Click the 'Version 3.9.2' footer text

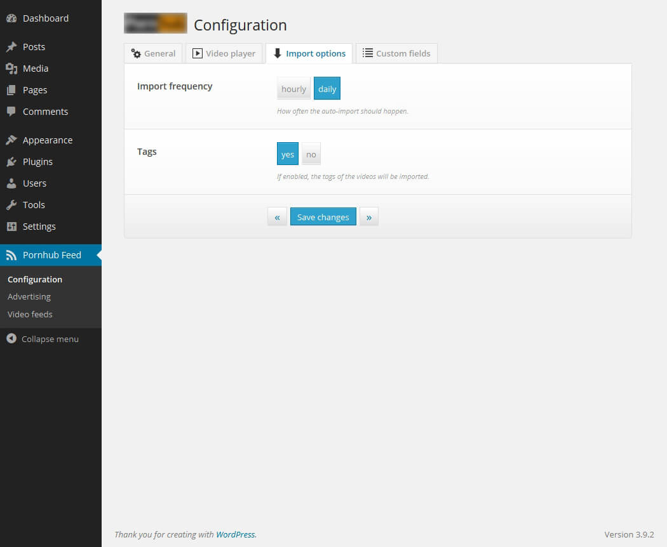click(x=629, y=534)
